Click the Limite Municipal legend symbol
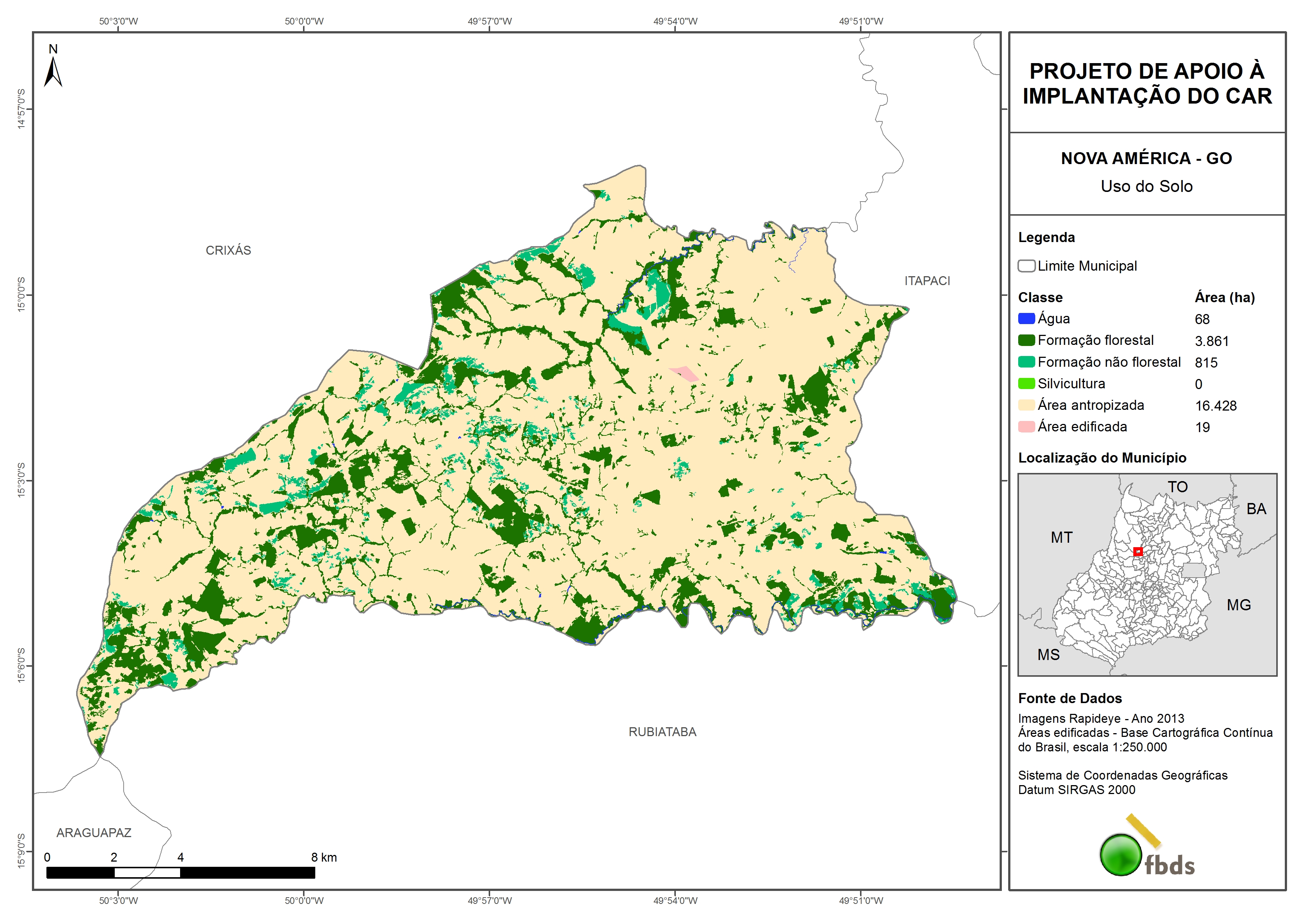 point(1026,266)
